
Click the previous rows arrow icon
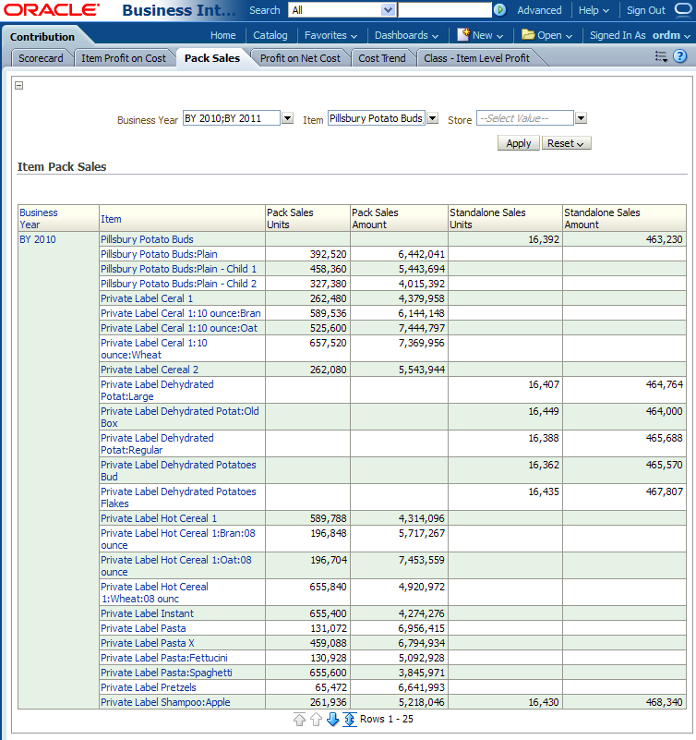point(316,720)
